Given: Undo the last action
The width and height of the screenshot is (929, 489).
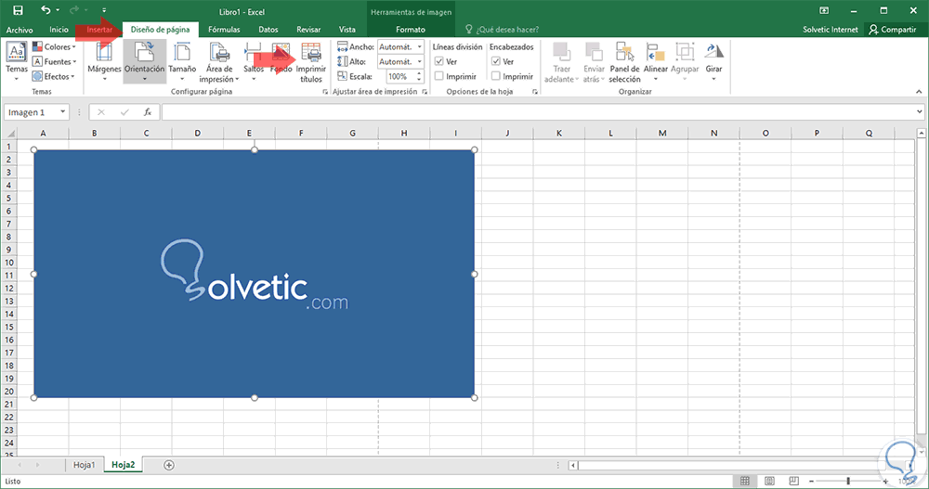Looking at the screenshot, I should (x=46, y=10).
